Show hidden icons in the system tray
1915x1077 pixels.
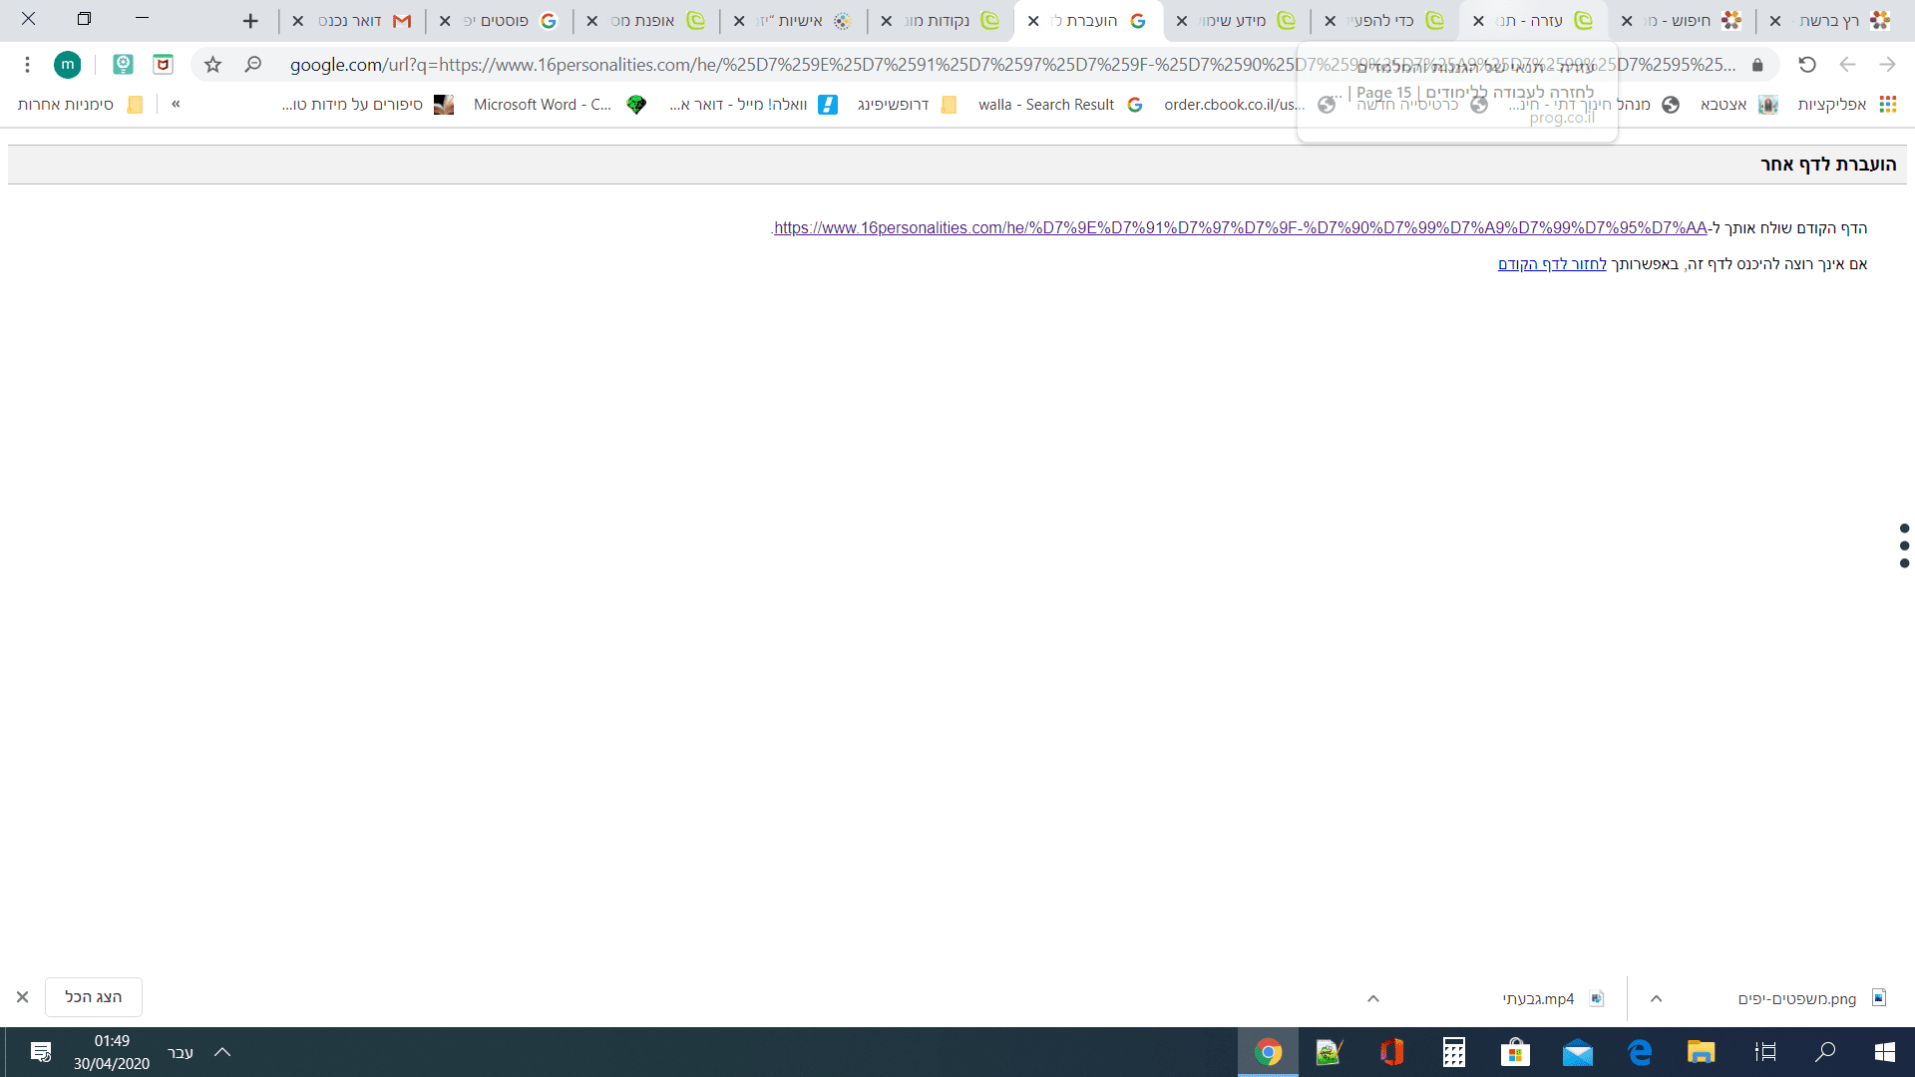[x=222, y=1052]
